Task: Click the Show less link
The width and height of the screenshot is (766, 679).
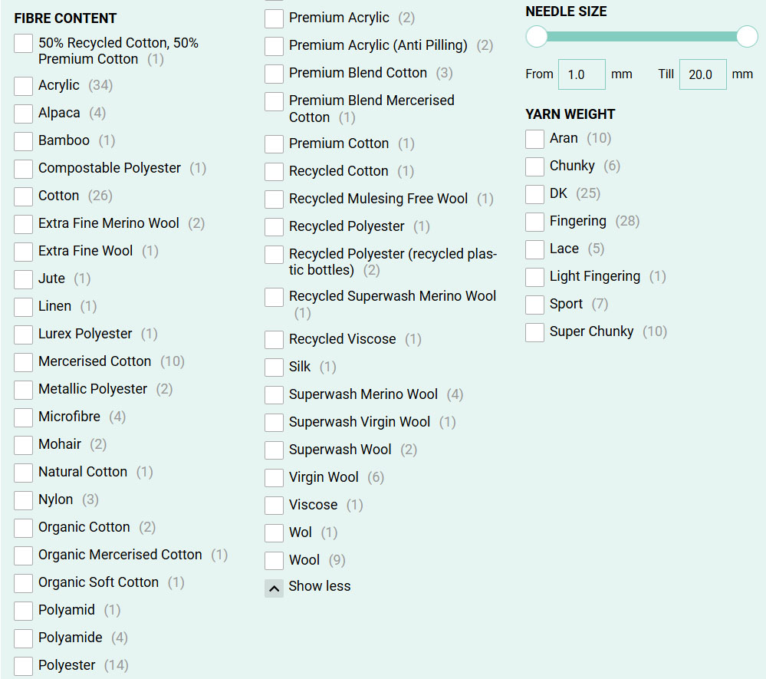Action: 319,586
